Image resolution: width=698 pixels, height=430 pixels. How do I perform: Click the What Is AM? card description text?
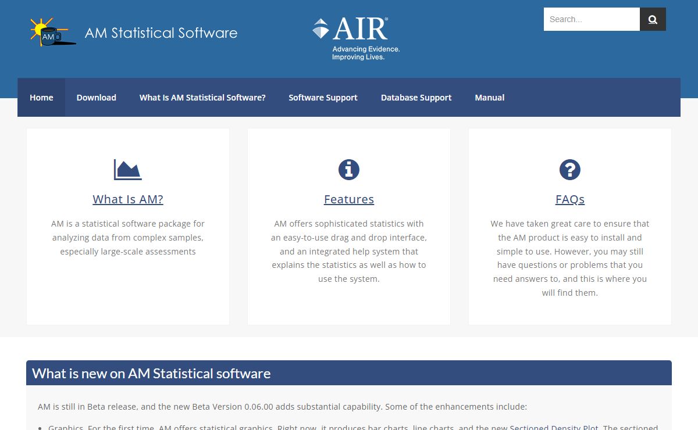tap(128, 238)
